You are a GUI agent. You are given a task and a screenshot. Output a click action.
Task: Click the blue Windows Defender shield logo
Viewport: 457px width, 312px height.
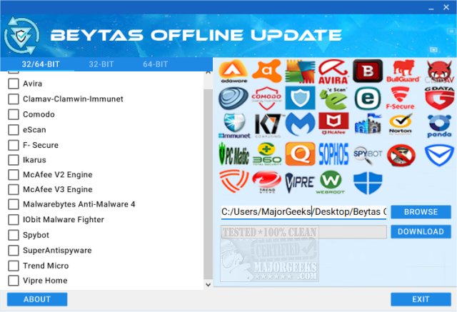tap(368, 183)
